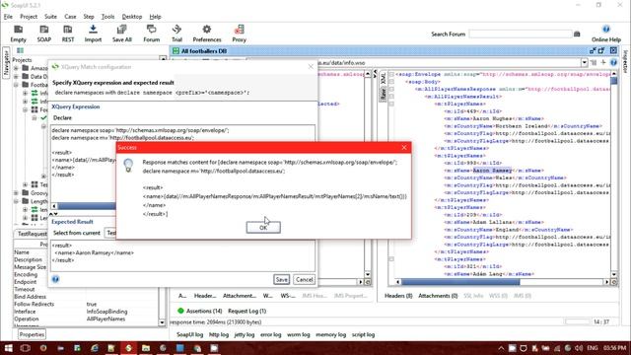Open the Help menu

[x=156, y=17]
